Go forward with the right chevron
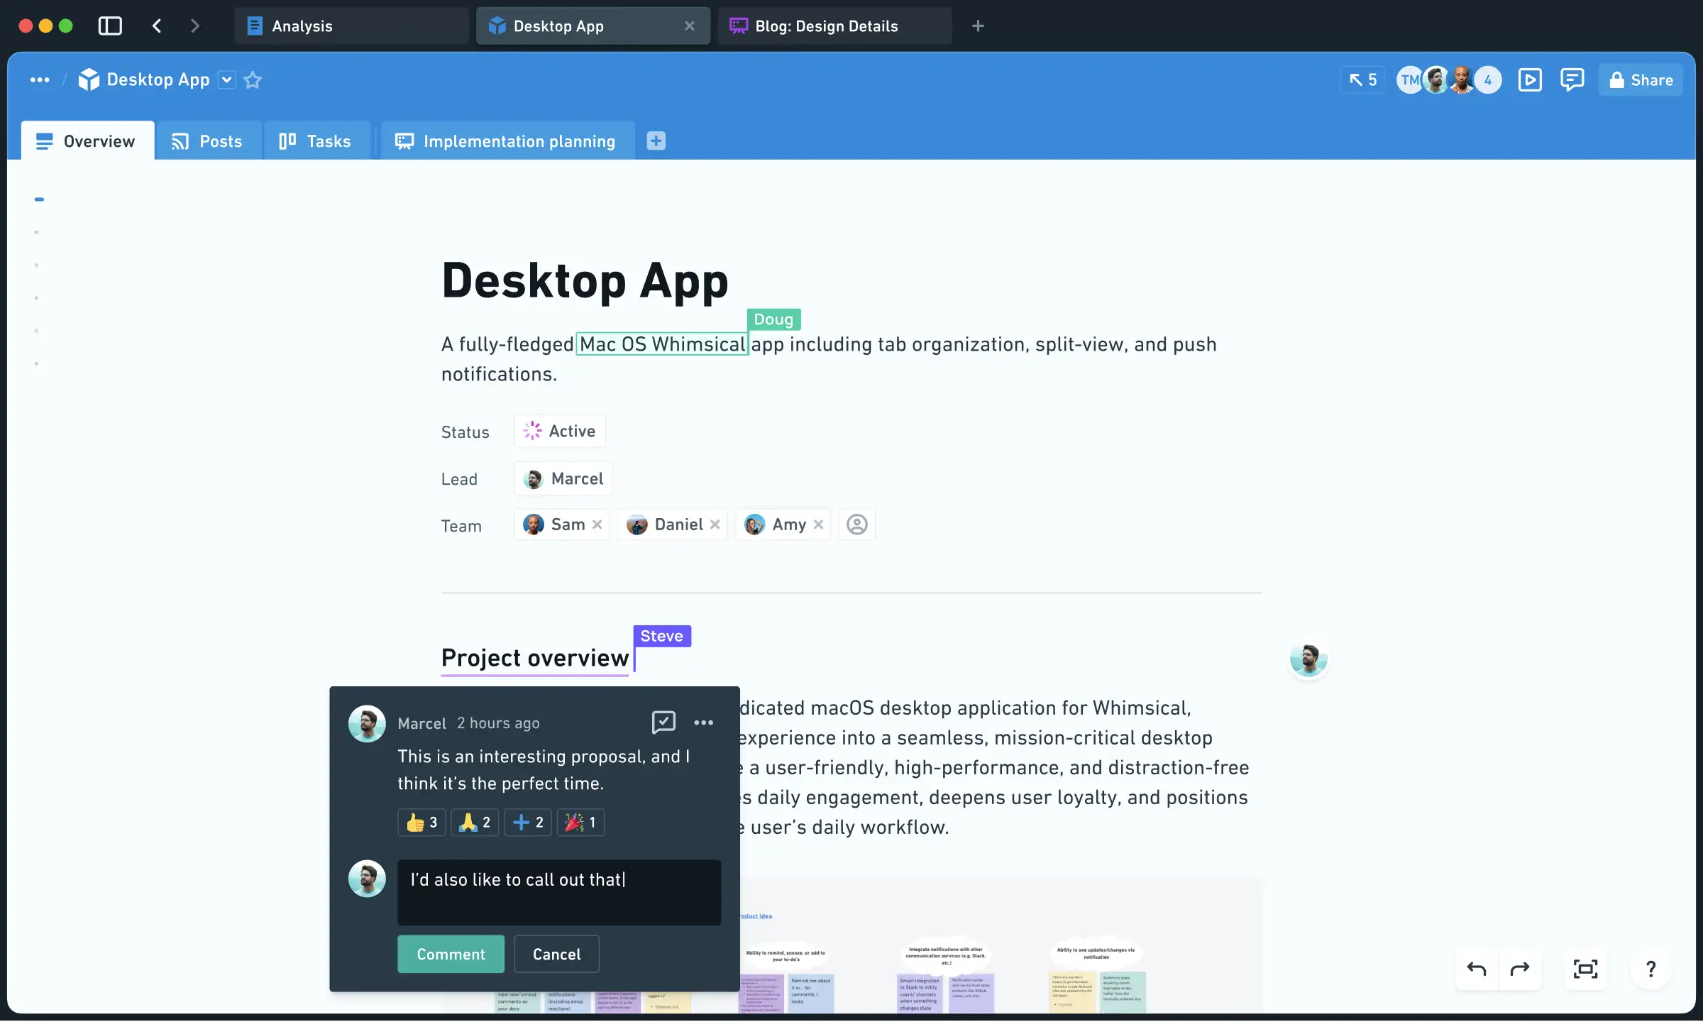The image size is (1703, 1022). (195, 26)
